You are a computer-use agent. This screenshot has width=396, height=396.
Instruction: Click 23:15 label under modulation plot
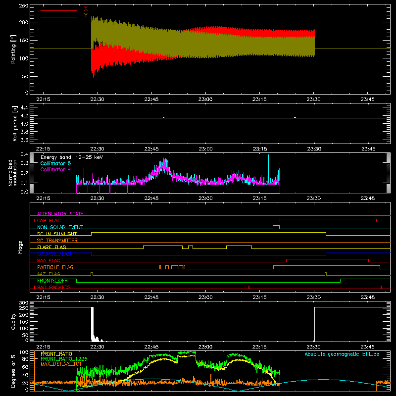click(259, 198)
